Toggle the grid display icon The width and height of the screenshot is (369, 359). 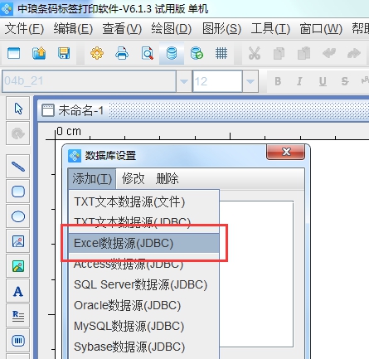point(221,53)
